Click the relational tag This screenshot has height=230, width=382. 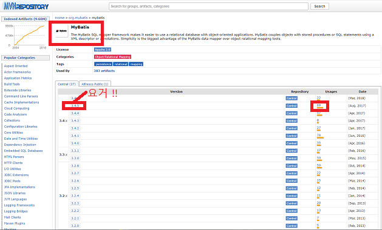point(121,64)
